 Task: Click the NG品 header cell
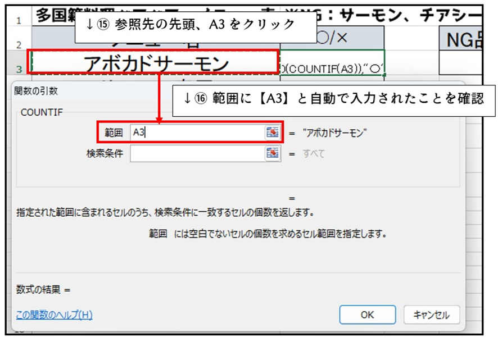point(461,39)
